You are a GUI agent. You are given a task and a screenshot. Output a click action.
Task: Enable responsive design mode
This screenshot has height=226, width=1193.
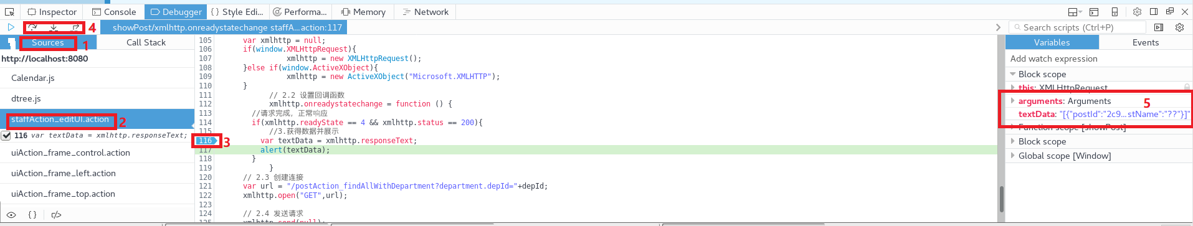coord(1115,12)
